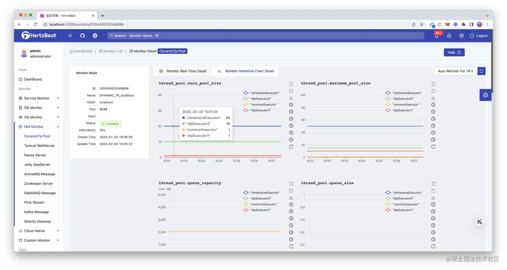This screenshot has width=507, height=270.
Task: Collapse the Mid Monitor section
Action: 33,127
